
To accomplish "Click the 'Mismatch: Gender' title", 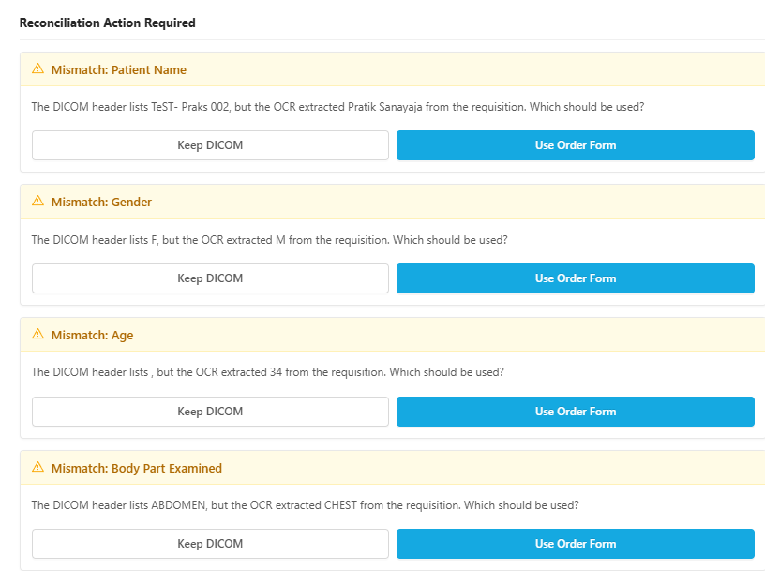I will [x=101, y=202].
